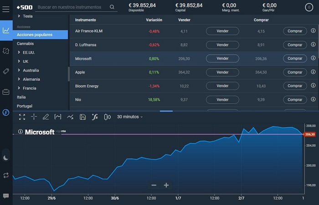Click the Plus500 logo
Image resolution: width=319 pixels, height=205 pixels.
click(x=25, y=7)
